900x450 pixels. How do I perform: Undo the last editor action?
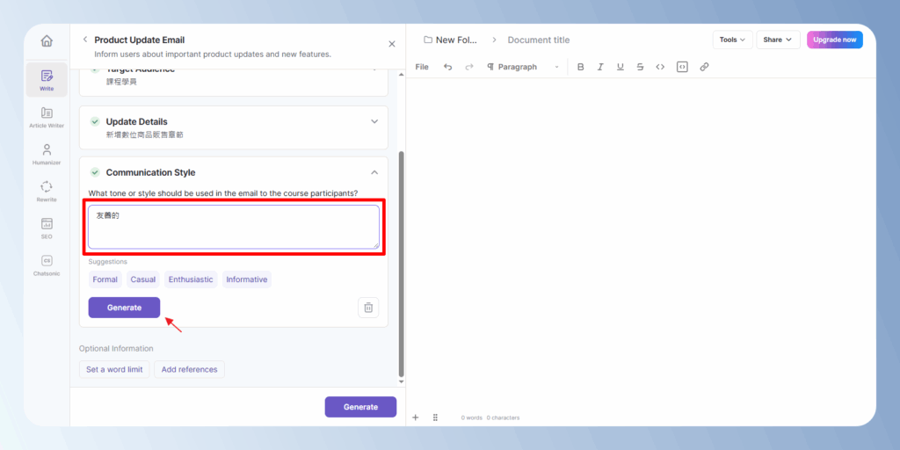click(x=447, y=67)
